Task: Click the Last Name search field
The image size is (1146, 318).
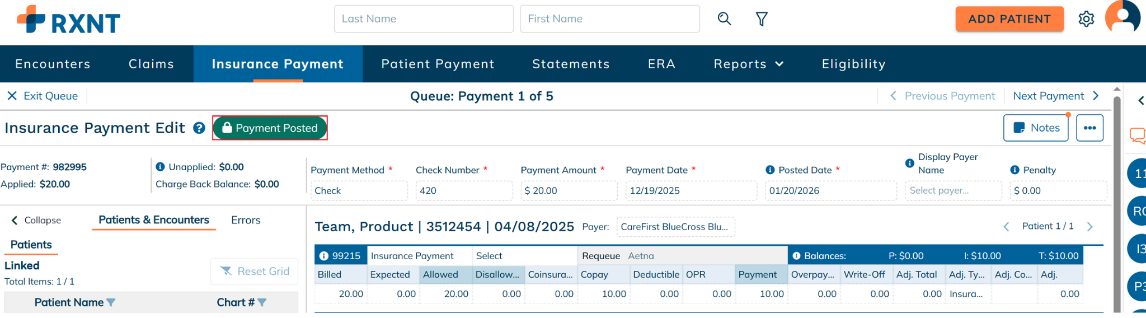Action: (424, 19)
